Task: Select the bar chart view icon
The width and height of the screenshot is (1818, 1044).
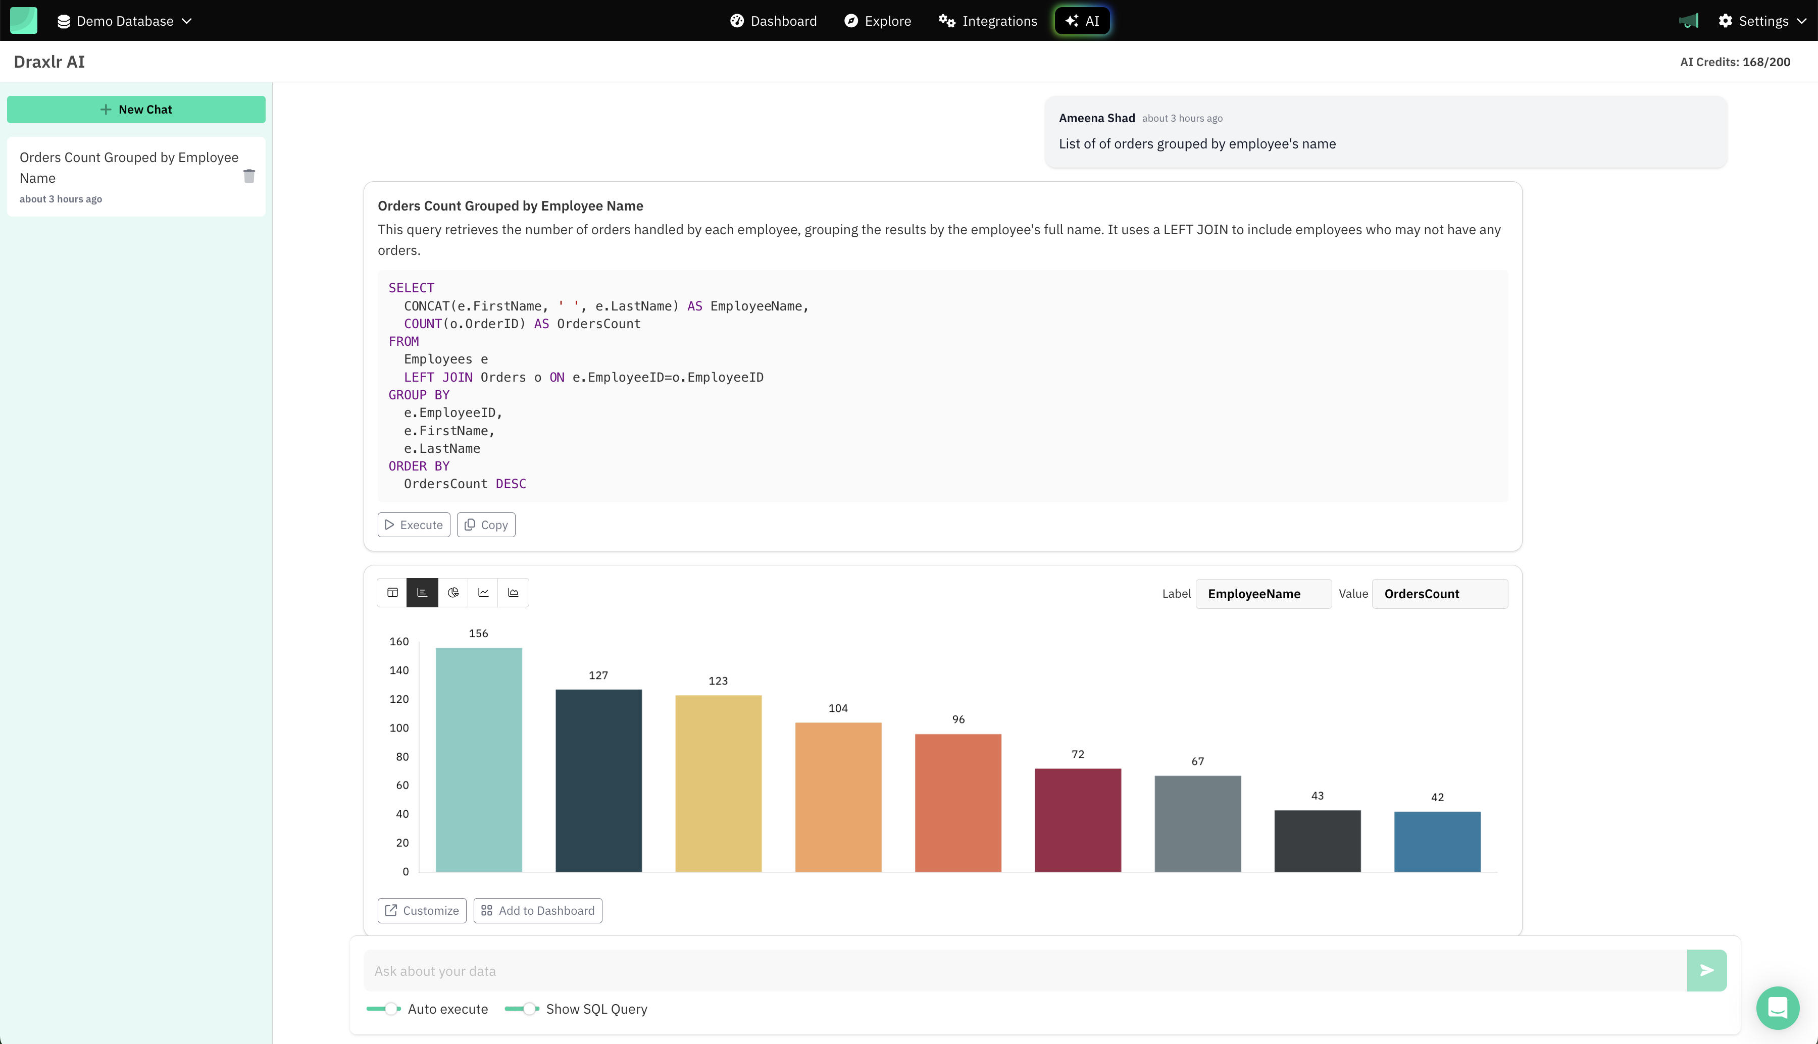Action: coord(422,592)
